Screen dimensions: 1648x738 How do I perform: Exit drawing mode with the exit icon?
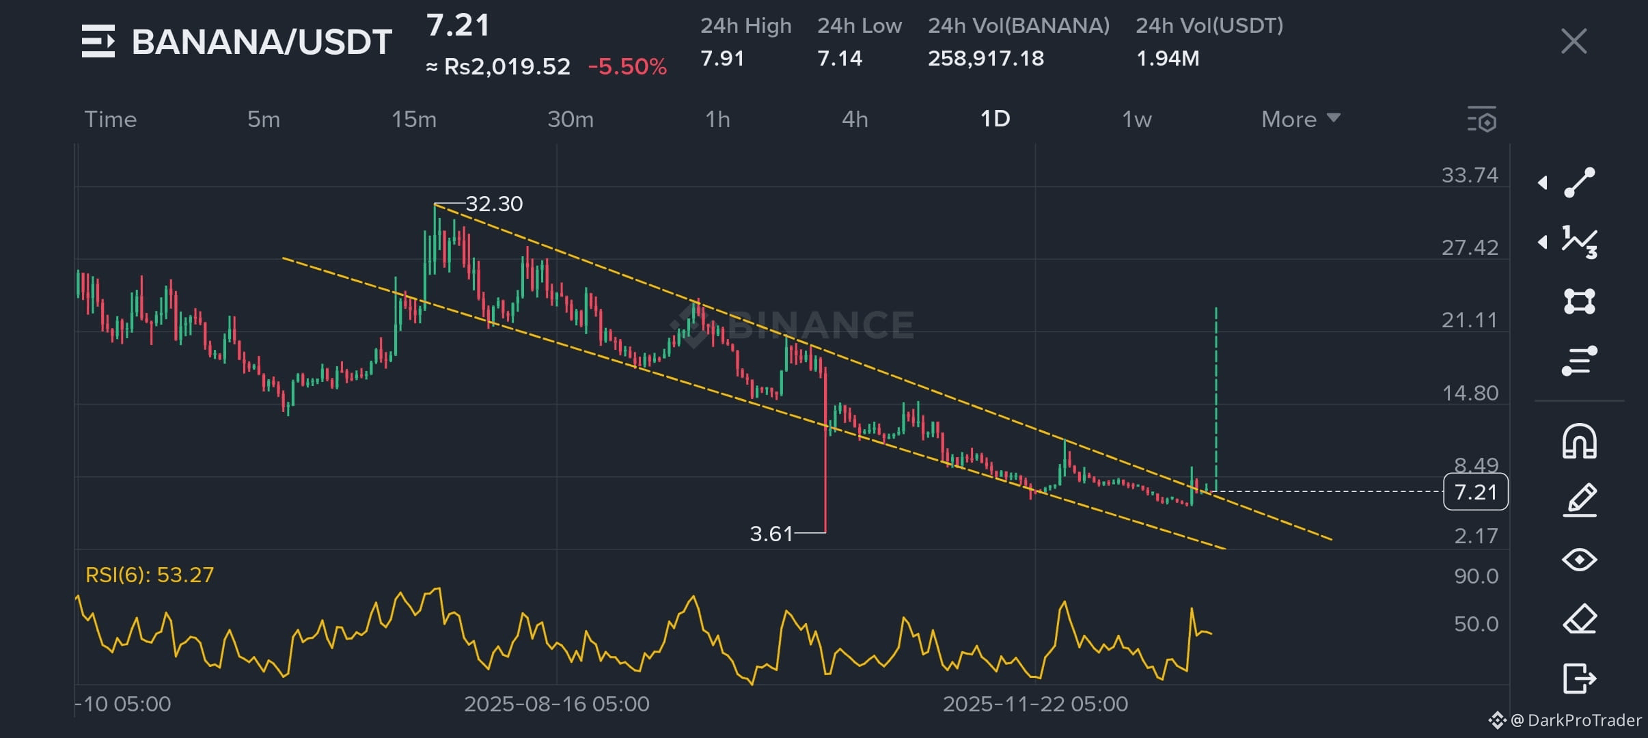click(x=1580, y=679)
